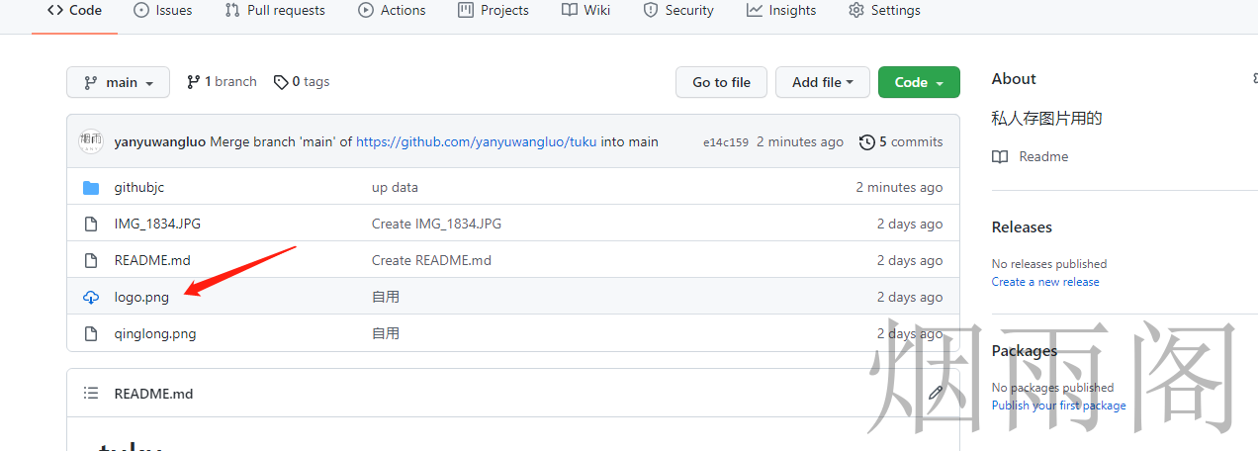Switch to Pull requests tab
This screenshot has width=1258, height=451.
click(x=275, y=10)
